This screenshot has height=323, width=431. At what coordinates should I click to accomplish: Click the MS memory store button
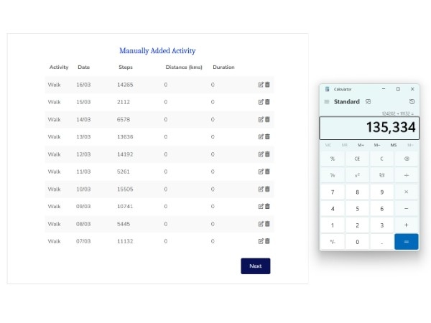tap(394, 145)
